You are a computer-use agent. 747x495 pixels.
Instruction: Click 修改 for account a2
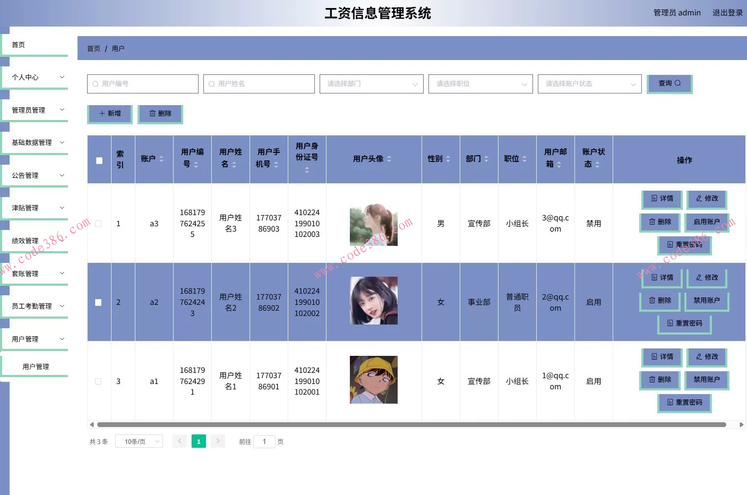tap(707, 278)
